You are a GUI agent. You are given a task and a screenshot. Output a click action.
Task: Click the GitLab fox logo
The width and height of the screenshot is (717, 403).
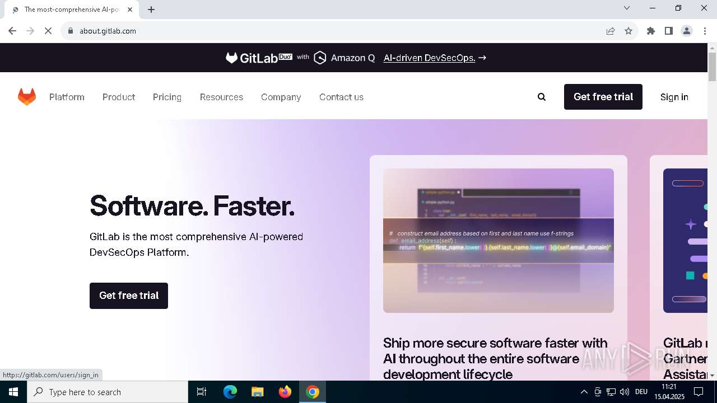click(27, 97)
